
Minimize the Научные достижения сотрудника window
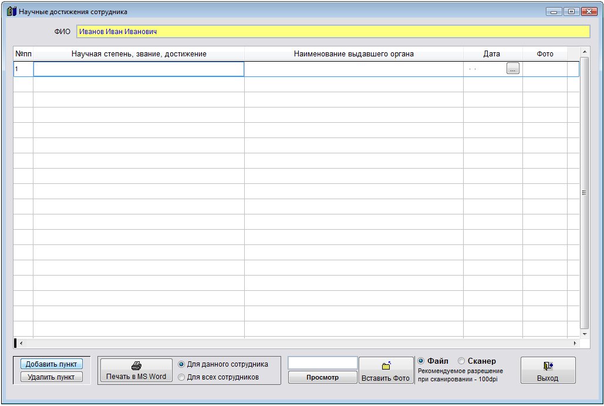554,12
